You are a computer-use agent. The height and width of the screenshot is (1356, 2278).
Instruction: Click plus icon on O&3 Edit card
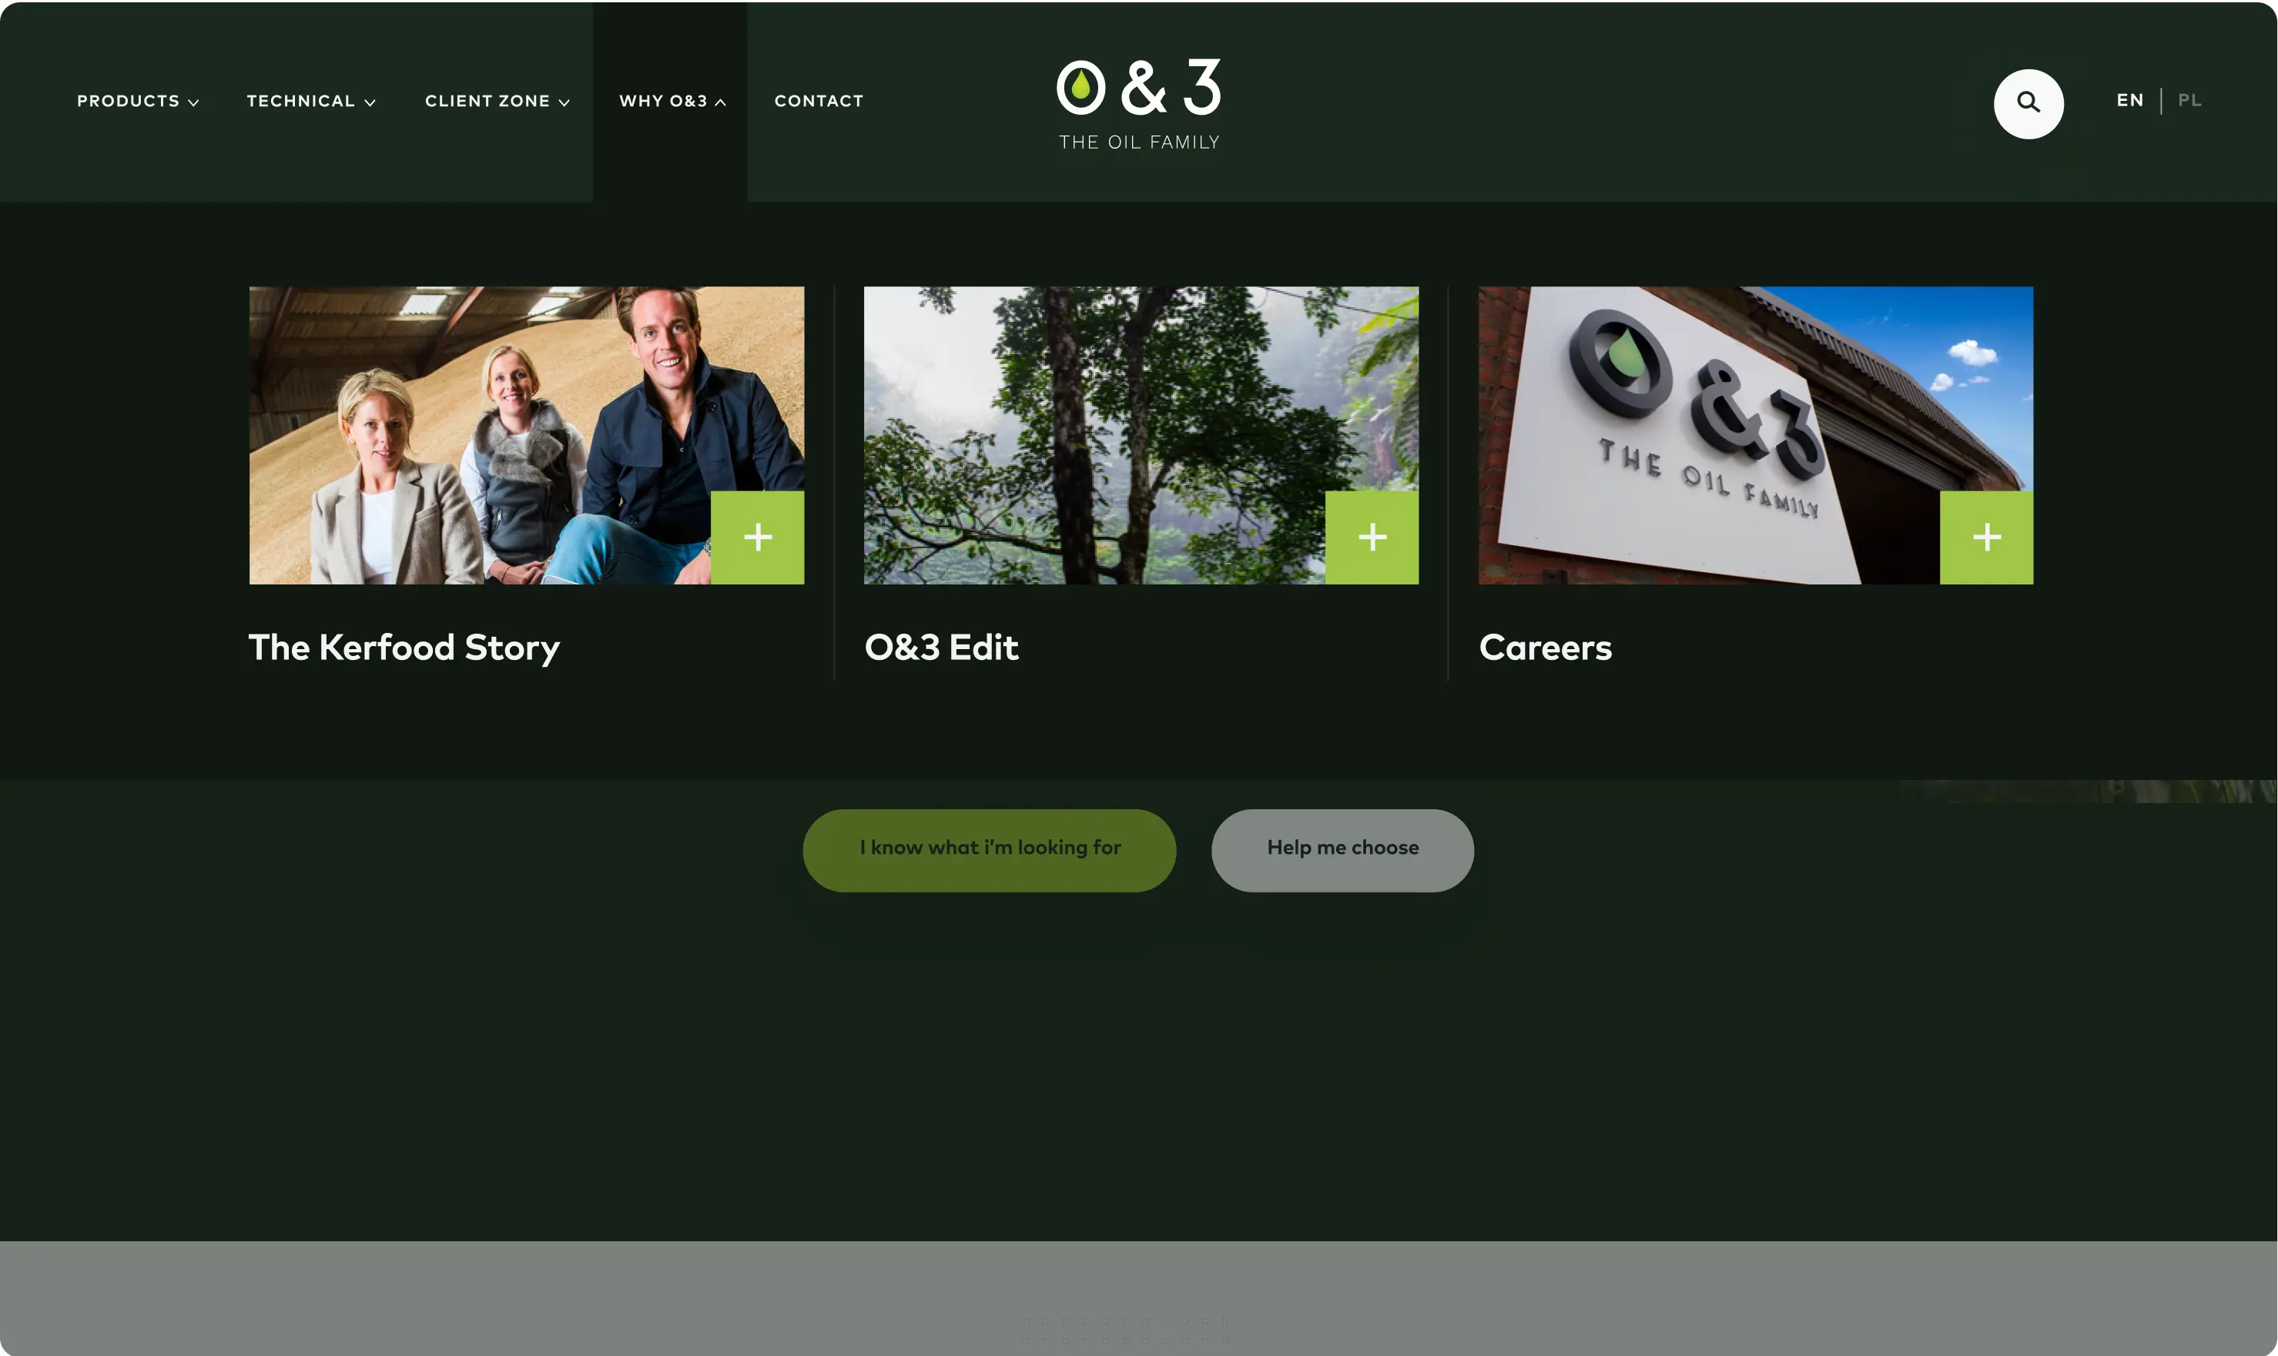click(x=1372, y=537)
